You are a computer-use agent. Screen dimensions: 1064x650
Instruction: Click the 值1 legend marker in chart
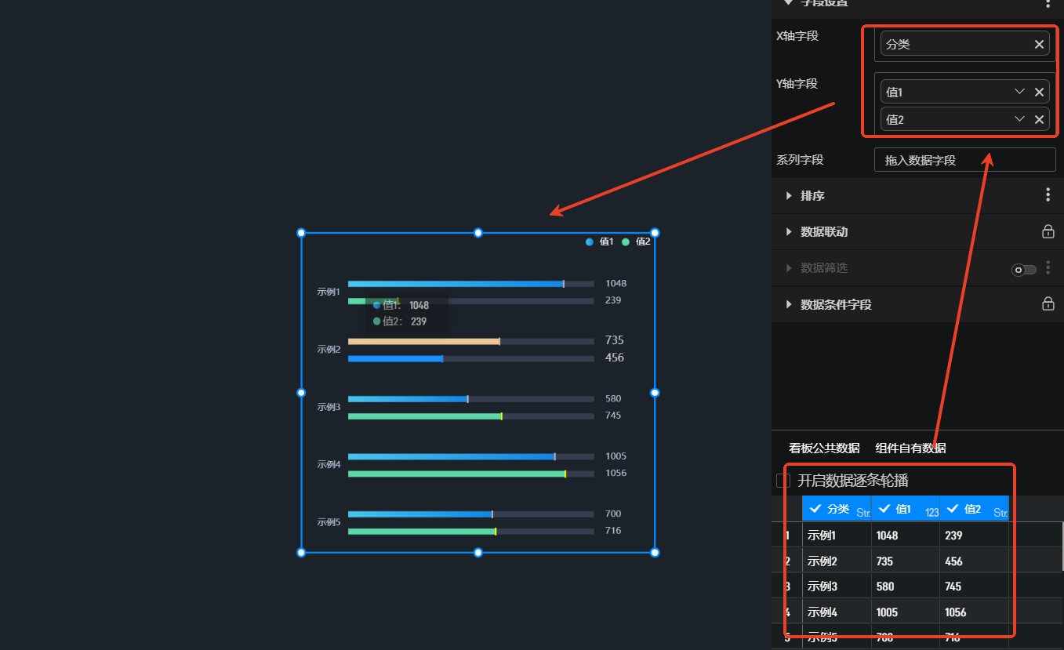point(590,242)
